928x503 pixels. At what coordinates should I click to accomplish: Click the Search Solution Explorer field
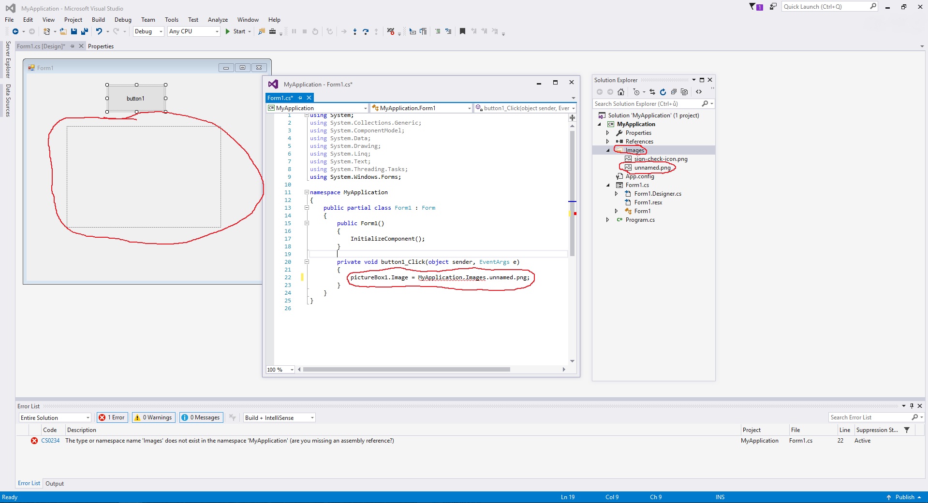pyautogui.click(x=647, y=104)
